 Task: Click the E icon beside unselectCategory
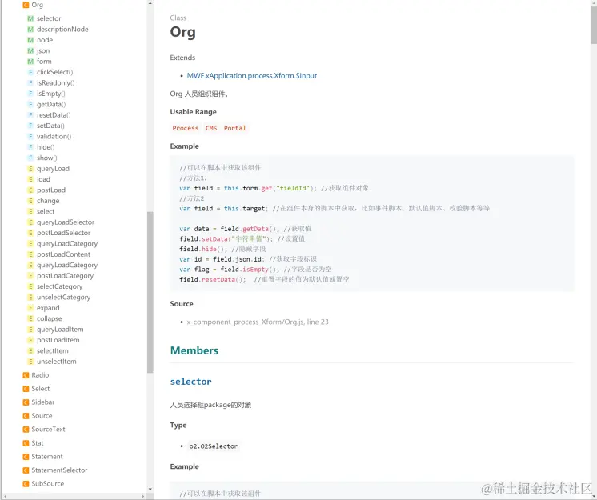(30, 297)
